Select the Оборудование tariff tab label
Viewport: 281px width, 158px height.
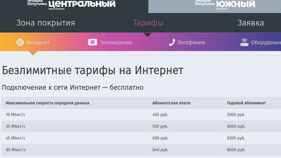266,42
